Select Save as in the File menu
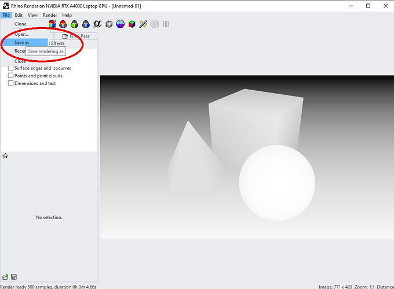Screen dimensions: 394x289 24,43
